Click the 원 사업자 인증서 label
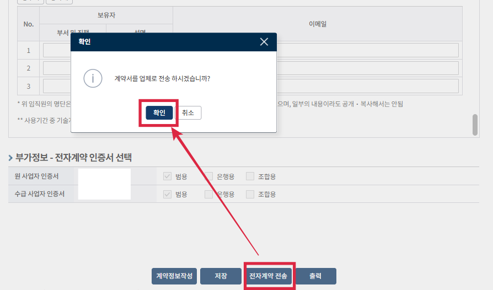This screenshot has width=493, height=290. click(x=36, y=176)
